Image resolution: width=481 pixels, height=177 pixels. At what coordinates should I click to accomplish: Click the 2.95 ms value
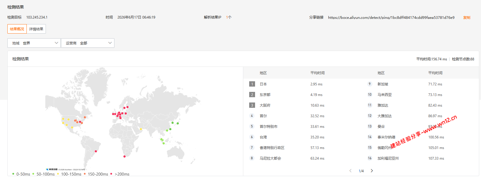316,84
